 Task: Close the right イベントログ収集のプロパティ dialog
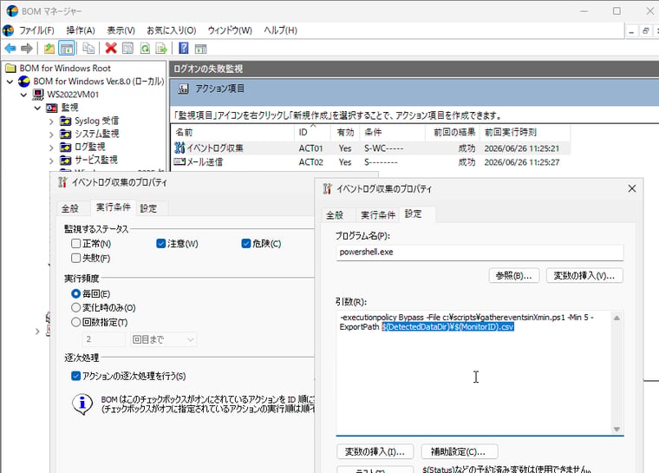(631, 189)
